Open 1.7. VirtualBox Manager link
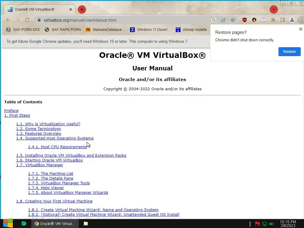The width and height of the screenshot is (304, 228). (39, 165)
